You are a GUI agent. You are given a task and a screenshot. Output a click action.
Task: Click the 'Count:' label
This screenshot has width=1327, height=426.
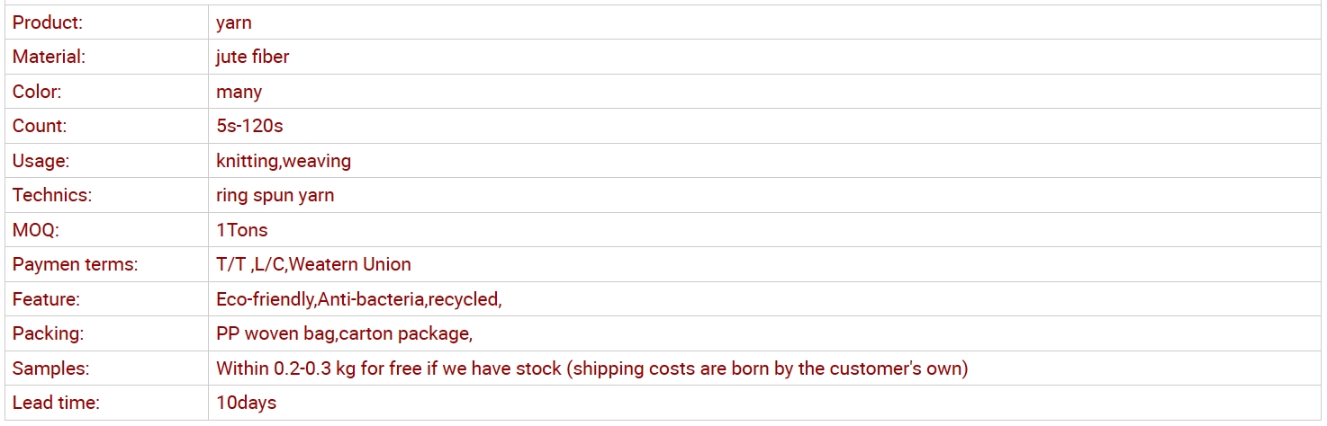coord(40,126)
